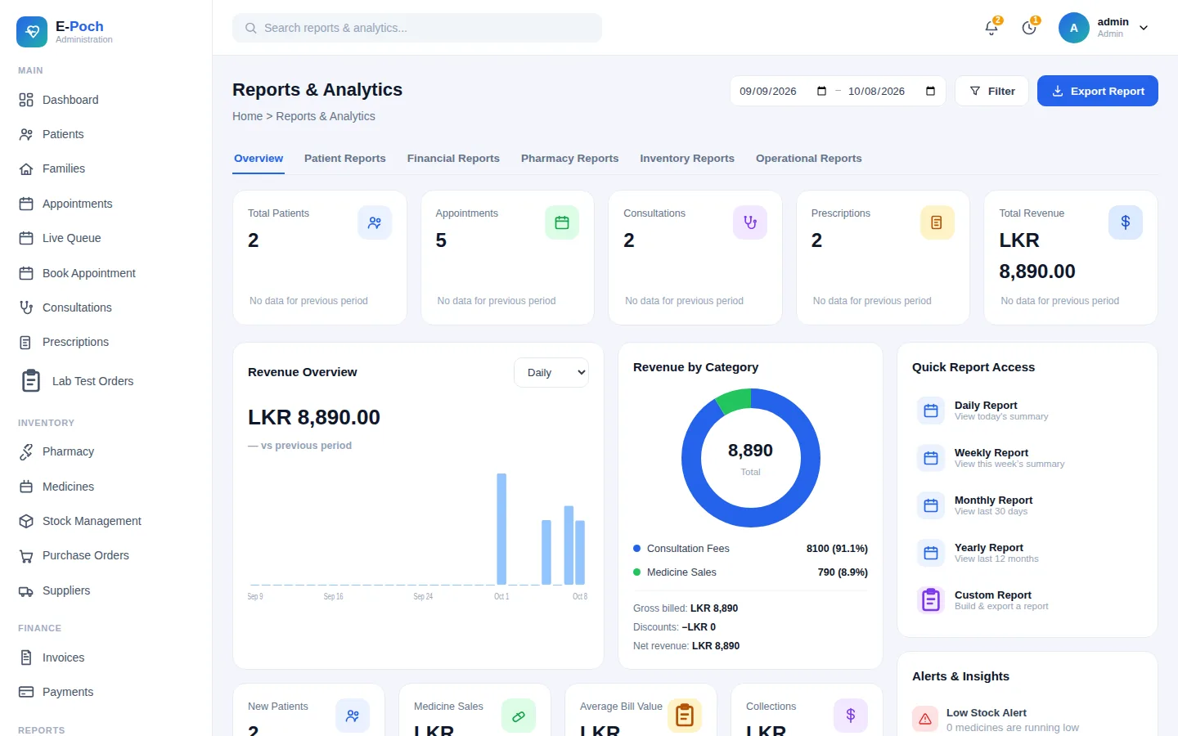Open the end date calendar picker

pos(930,91)
